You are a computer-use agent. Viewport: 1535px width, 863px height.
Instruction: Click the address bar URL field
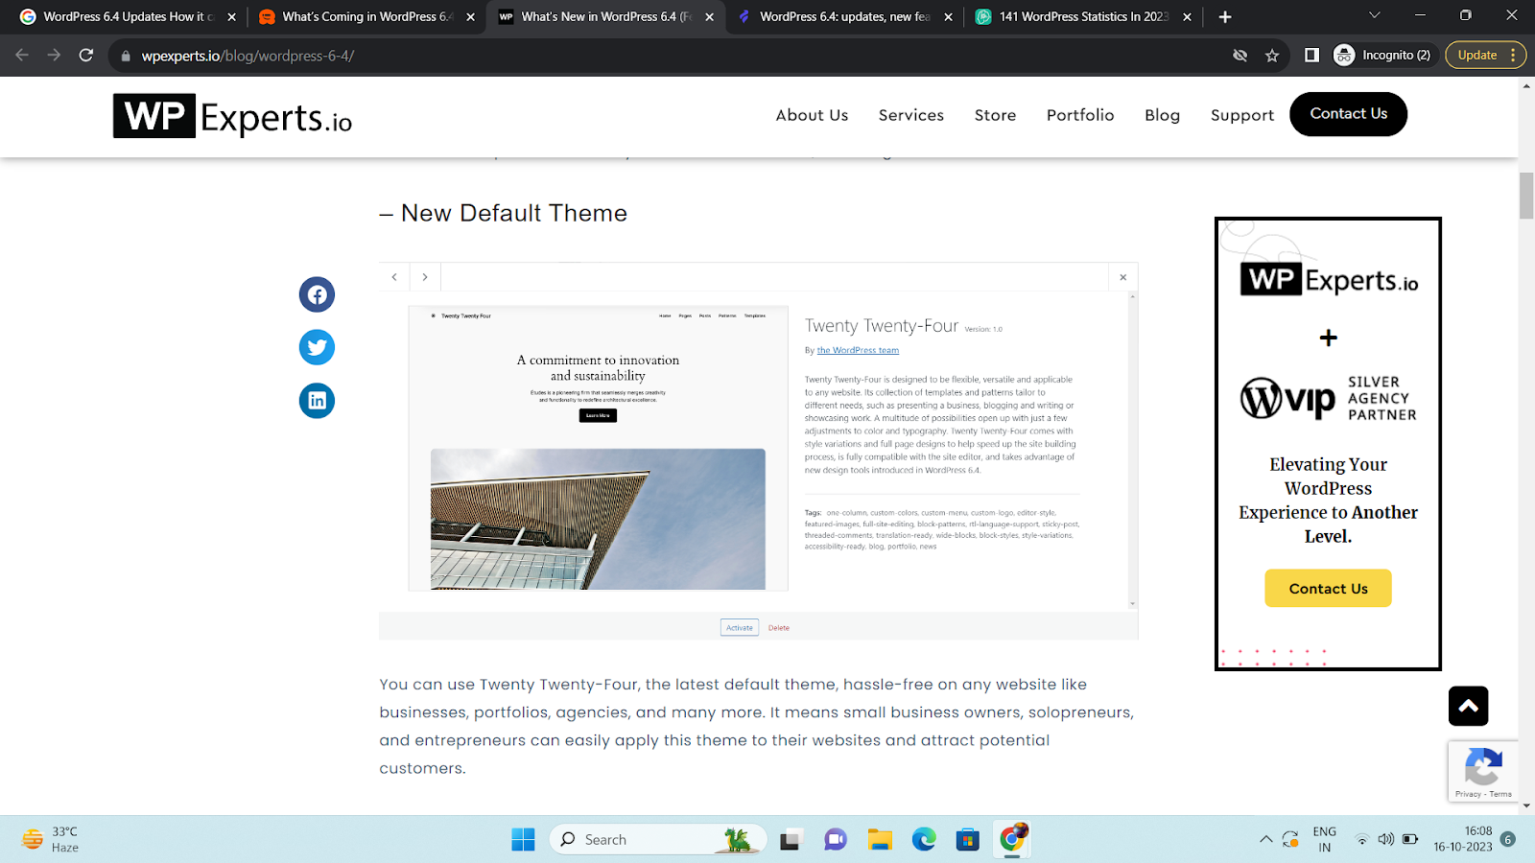[672, 56]
